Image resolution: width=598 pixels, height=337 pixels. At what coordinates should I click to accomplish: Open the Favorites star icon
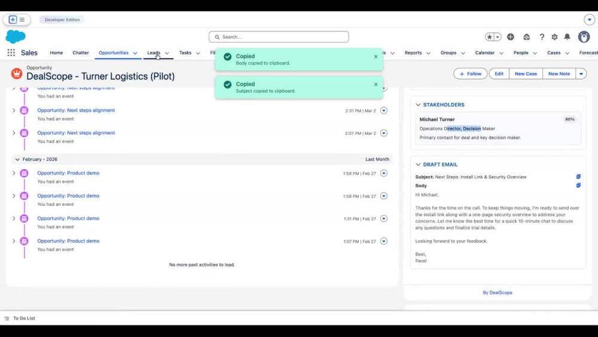489,37
